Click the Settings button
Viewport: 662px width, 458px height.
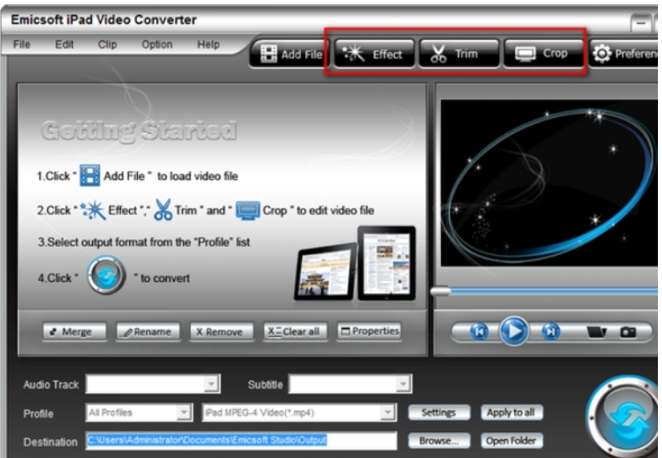(x=438, y=412)
